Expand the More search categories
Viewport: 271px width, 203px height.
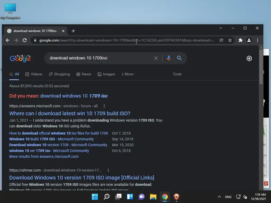[127, 74]
